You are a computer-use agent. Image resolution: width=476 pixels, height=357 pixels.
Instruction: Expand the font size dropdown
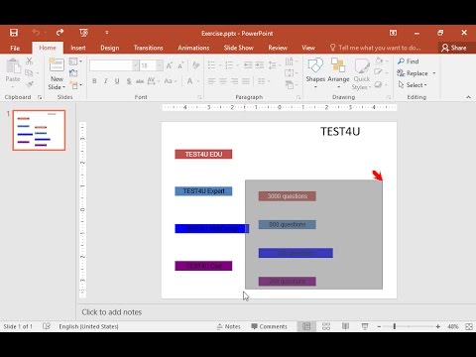[x=160, y=65]
